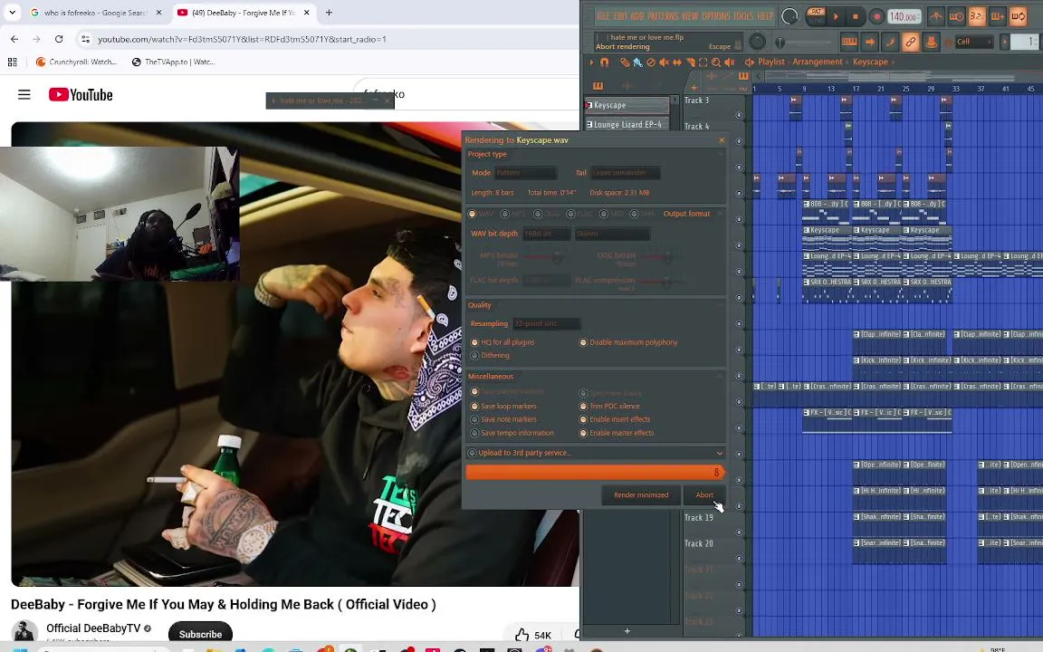Click the YouTube Subscribe button
Viewport: 1043px width, 652px height.
tap(200, 634)
